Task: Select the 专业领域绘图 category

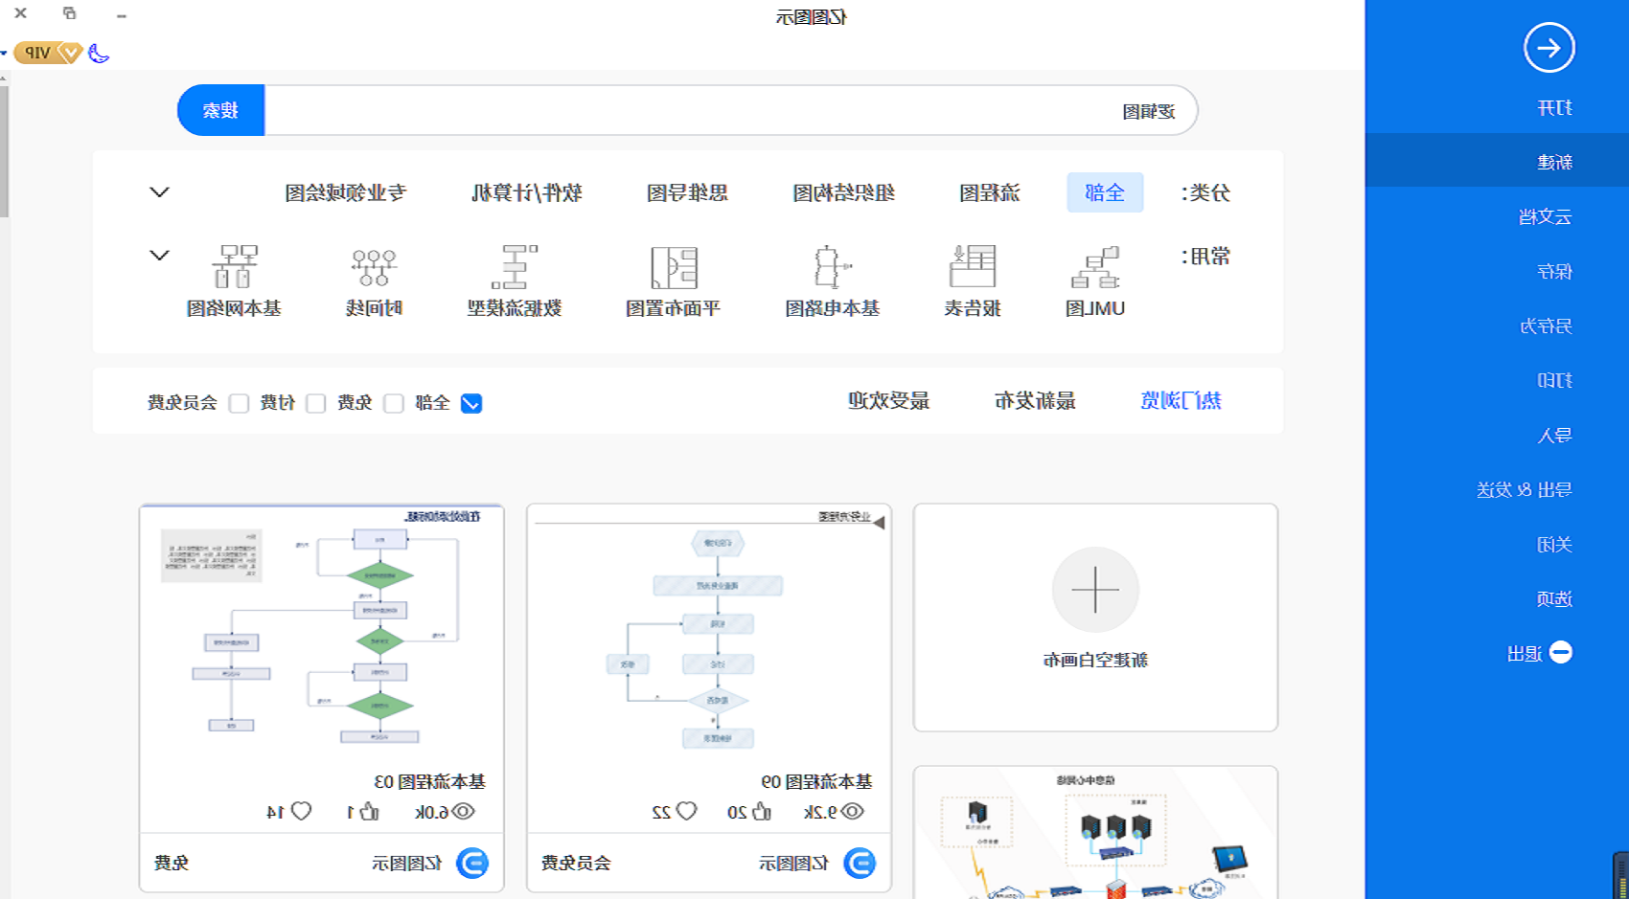Action: coord(346,192)
